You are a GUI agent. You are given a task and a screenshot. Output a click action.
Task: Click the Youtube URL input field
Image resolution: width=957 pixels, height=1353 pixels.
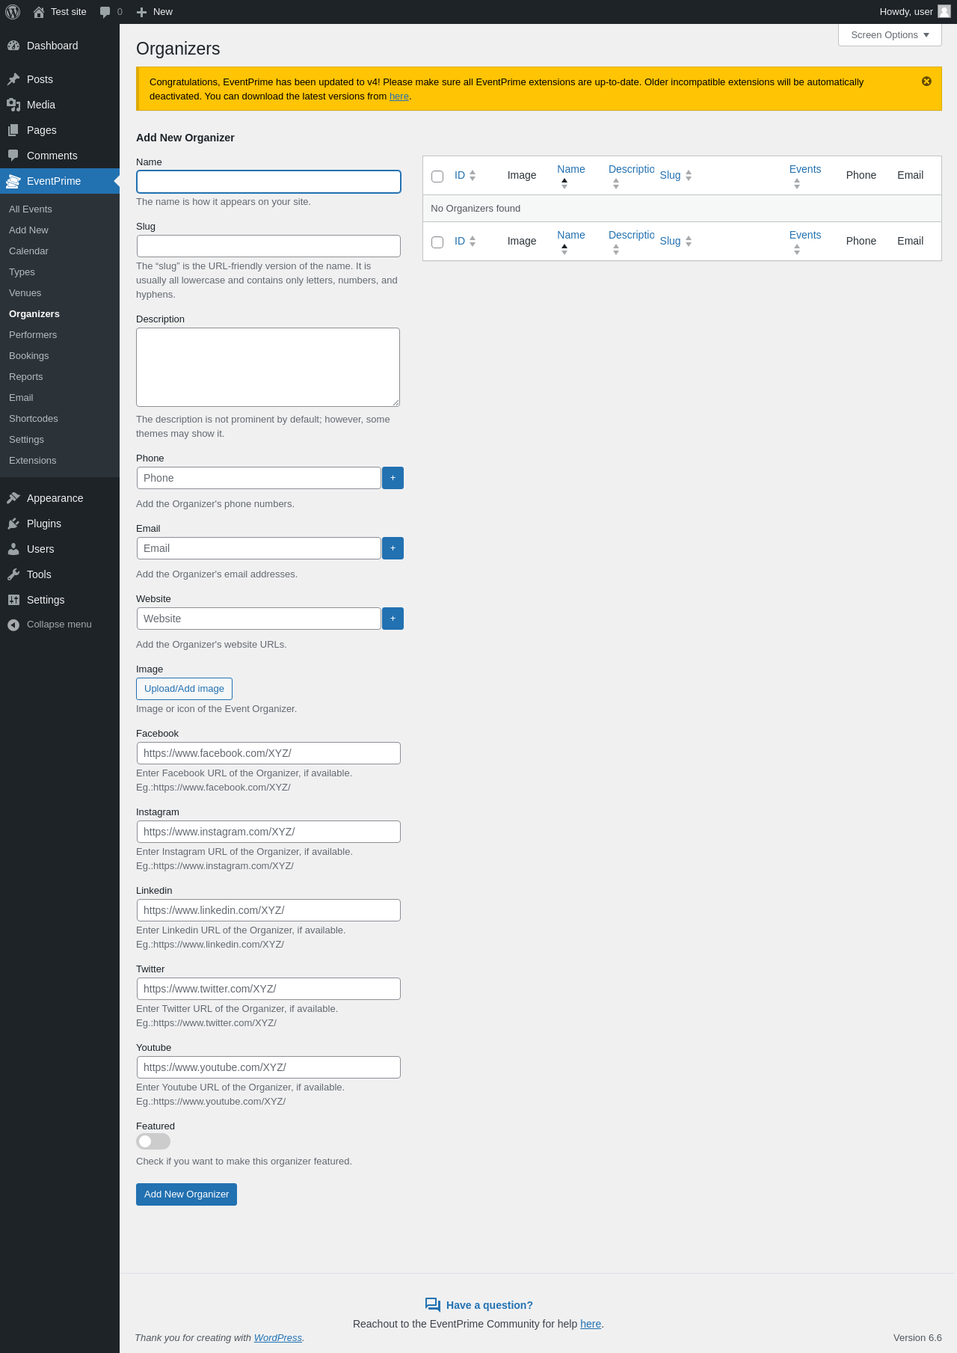click(268, 1067)
